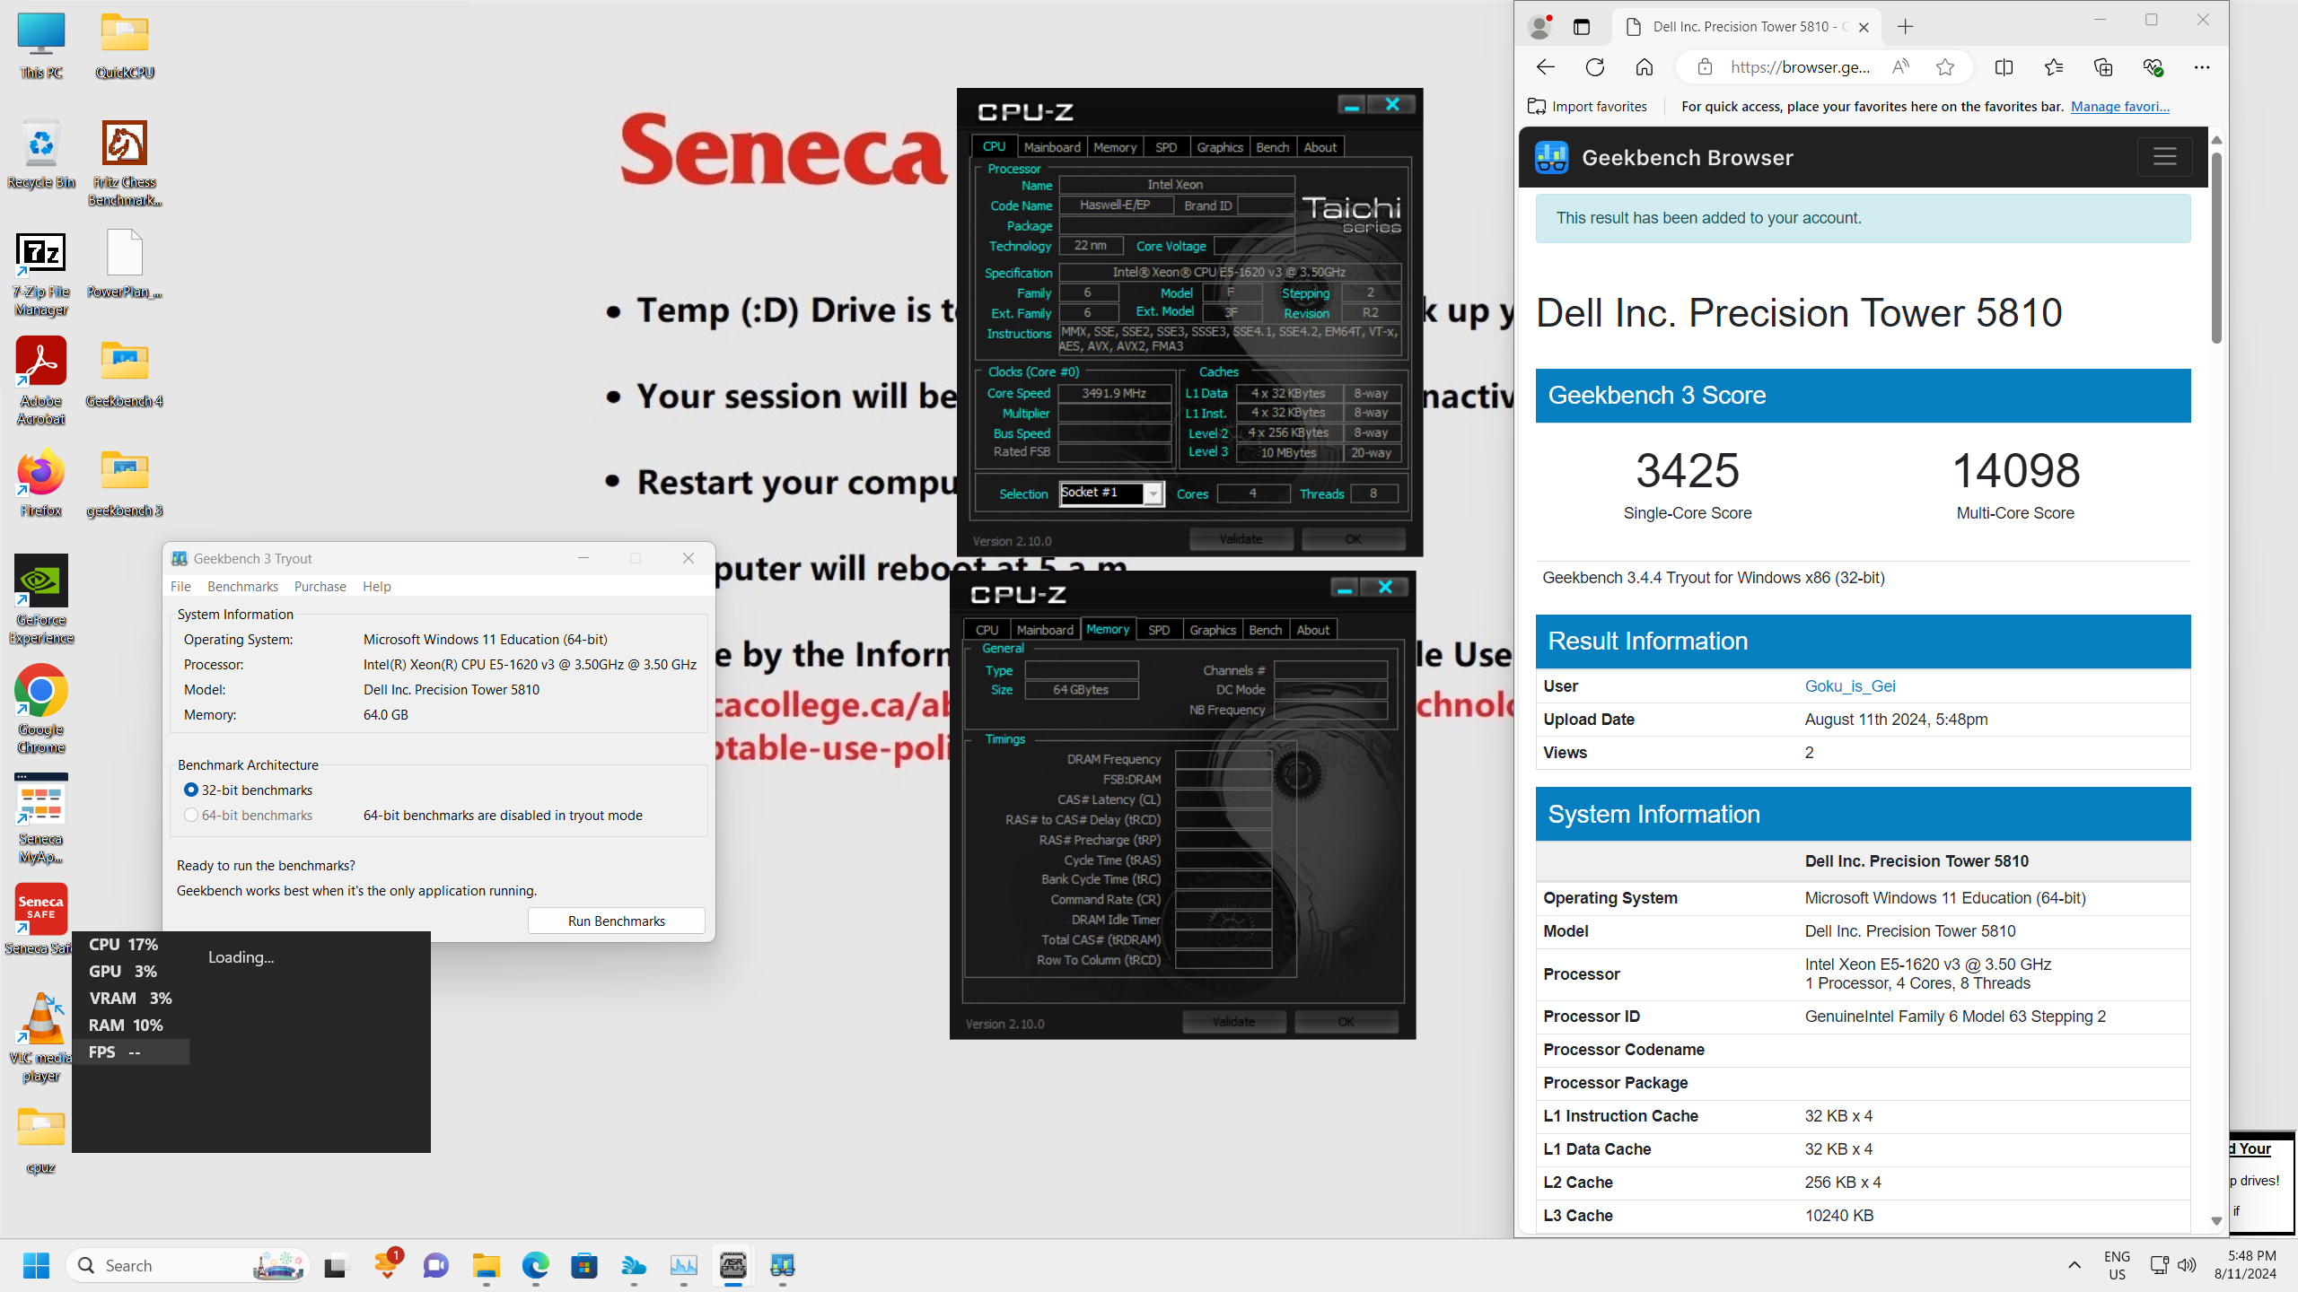This screenshot has height=1292, width=2298.
Task: Click the Edge back arrow
Action: click(1545, 67)
